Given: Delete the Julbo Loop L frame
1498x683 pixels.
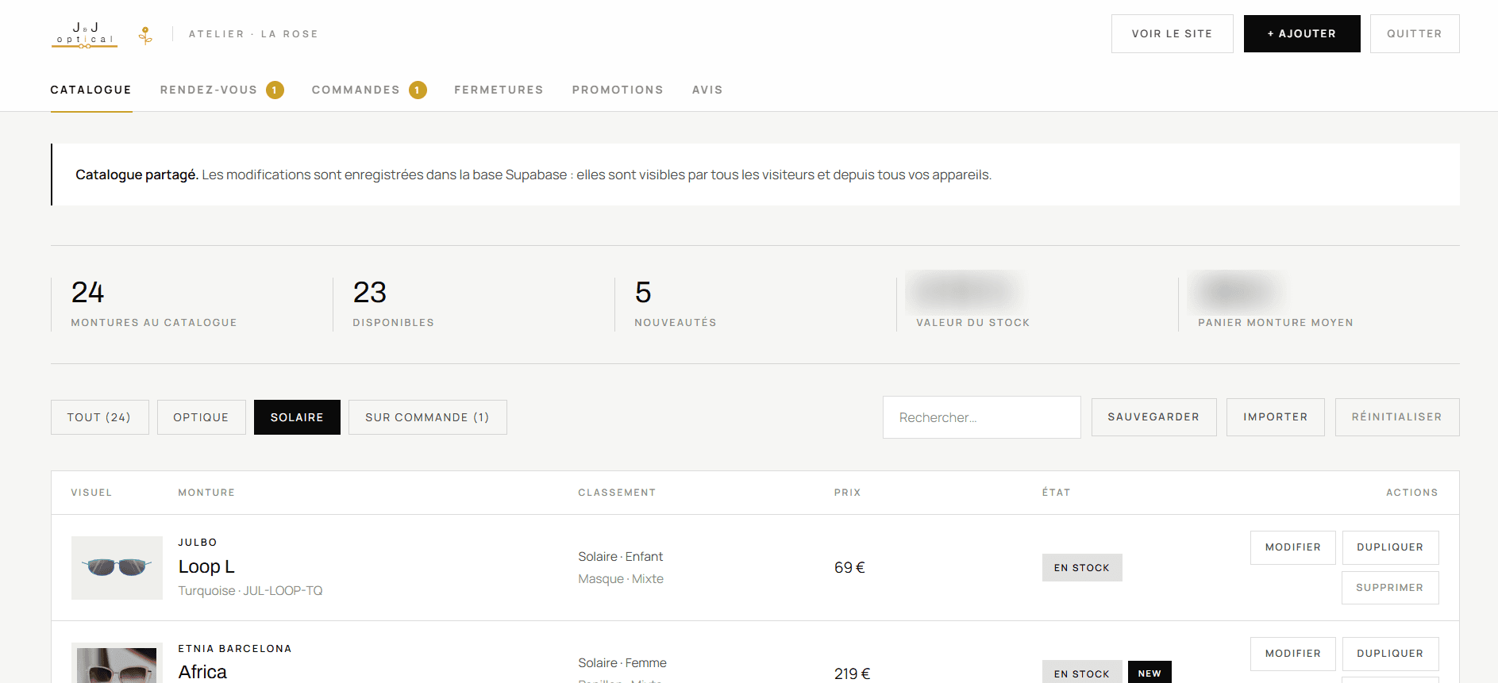Looking at the screenshot, I should pos(1389,588).
